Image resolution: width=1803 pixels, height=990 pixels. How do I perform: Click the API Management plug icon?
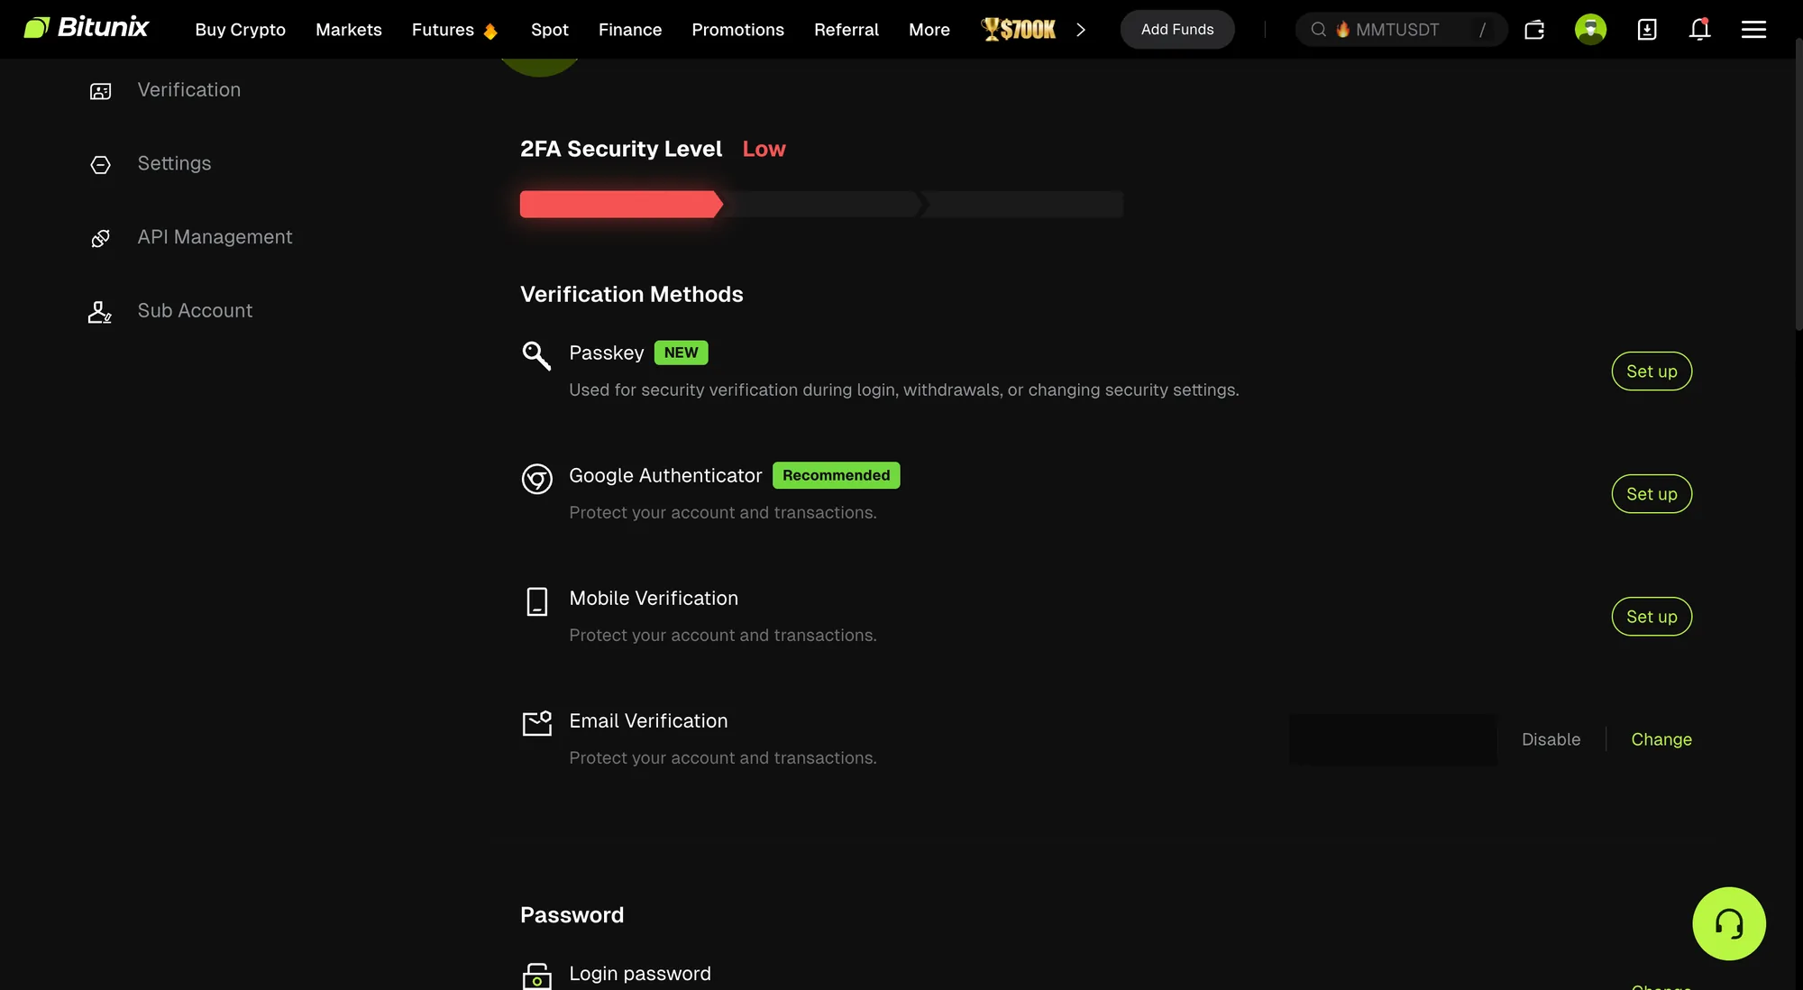(x=100, y=238)
